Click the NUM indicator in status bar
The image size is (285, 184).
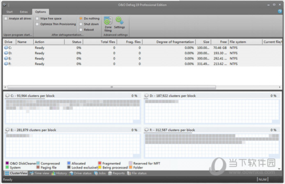click(x=263, y=179)
